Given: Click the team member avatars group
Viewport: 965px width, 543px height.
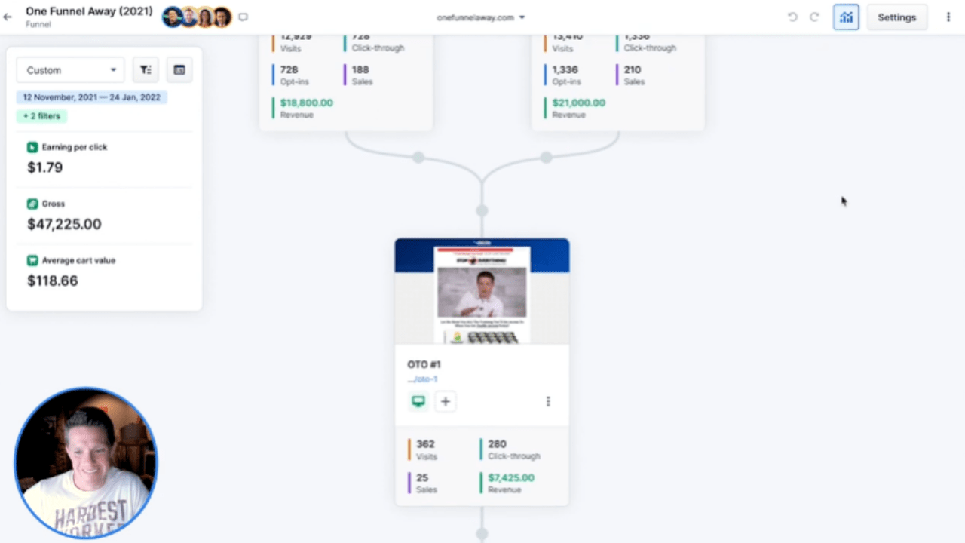Looking at the screenshot, I should 197,17.
